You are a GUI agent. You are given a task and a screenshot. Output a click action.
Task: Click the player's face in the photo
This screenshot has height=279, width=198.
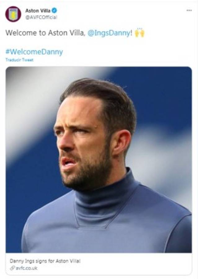click(x=82, y=142)
